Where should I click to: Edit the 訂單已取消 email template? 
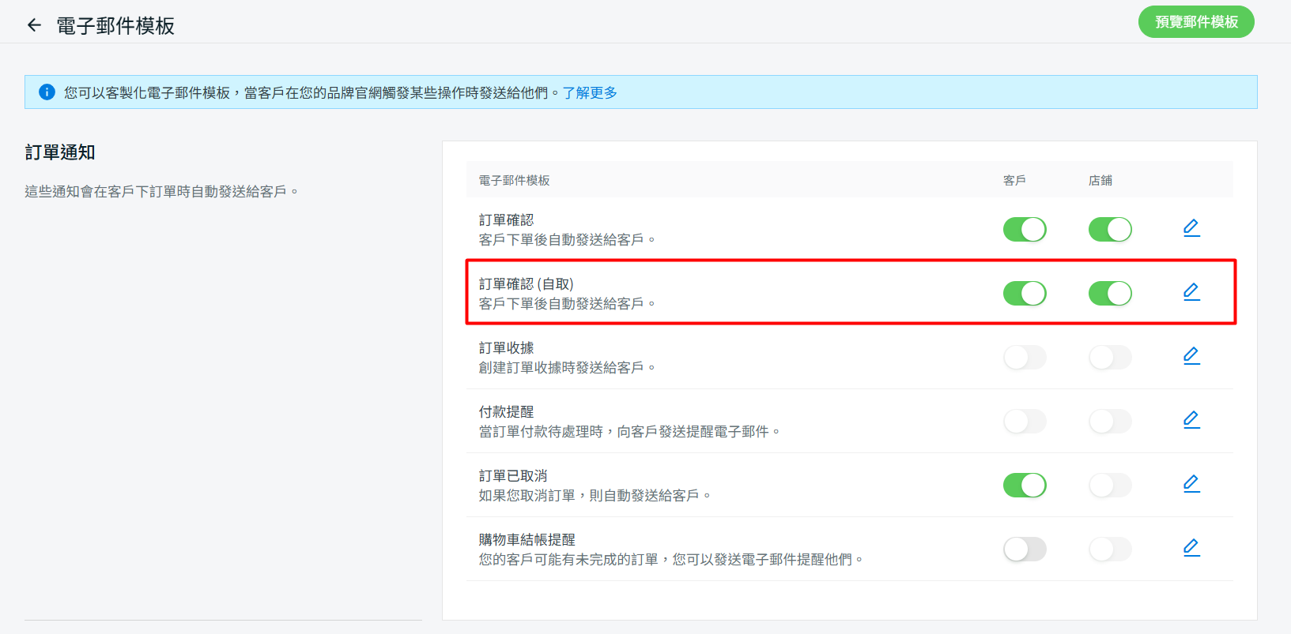[1191, 484]
